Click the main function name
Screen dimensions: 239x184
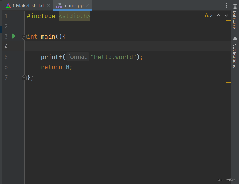point(48,37)
